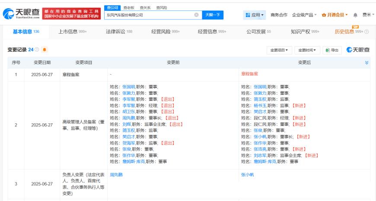Open notifications bell icon
This screenshot has height=201, width=376.
pyautogui.click(x=355, y=15)
